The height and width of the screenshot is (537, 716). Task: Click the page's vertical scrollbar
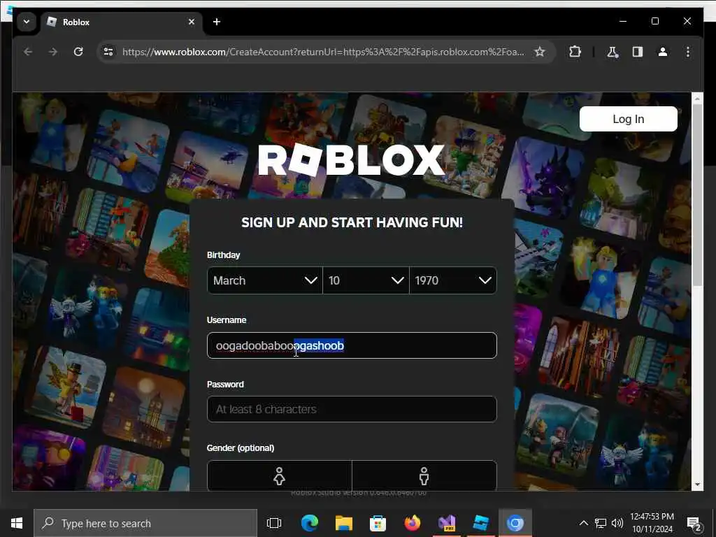[697, 195]
